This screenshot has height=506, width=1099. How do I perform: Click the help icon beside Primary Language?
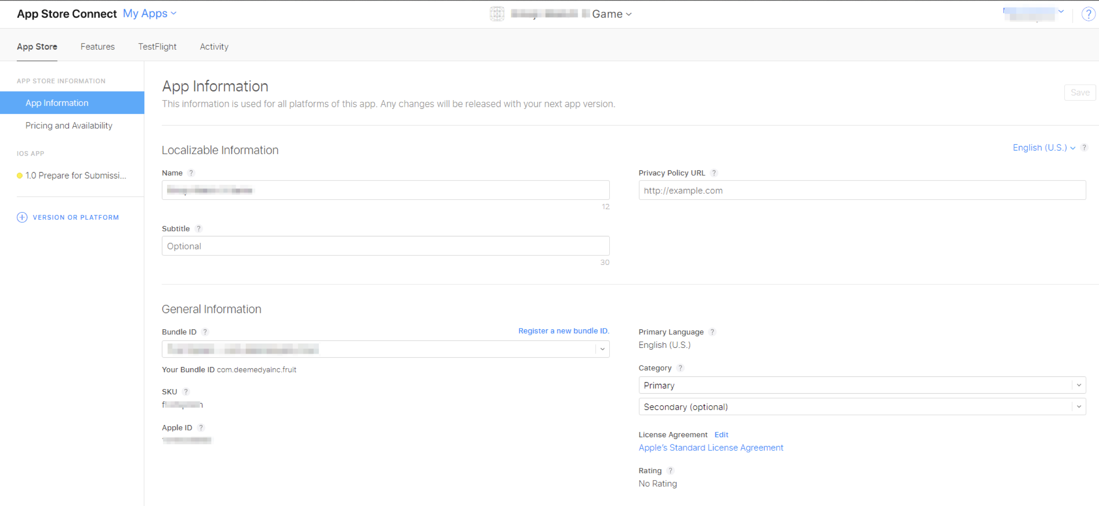(x=712, y=331)
